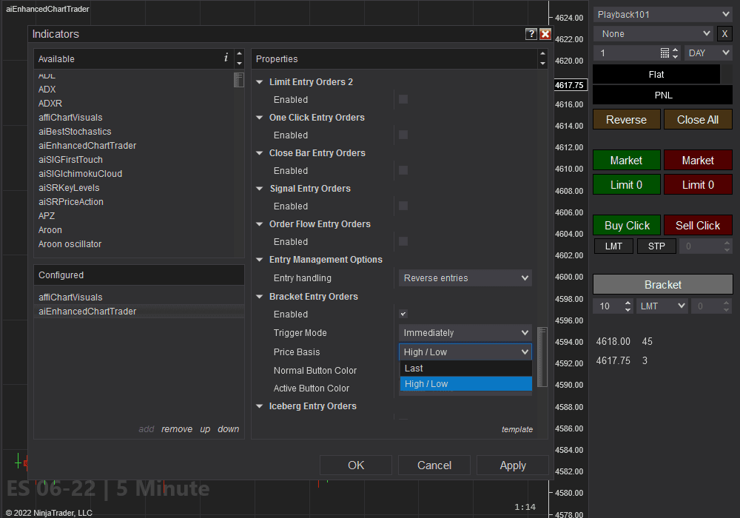Select aiSRKeyLevels in the Available list
The height and width of the screenshot is (518, 740).
tap(69, 187)
